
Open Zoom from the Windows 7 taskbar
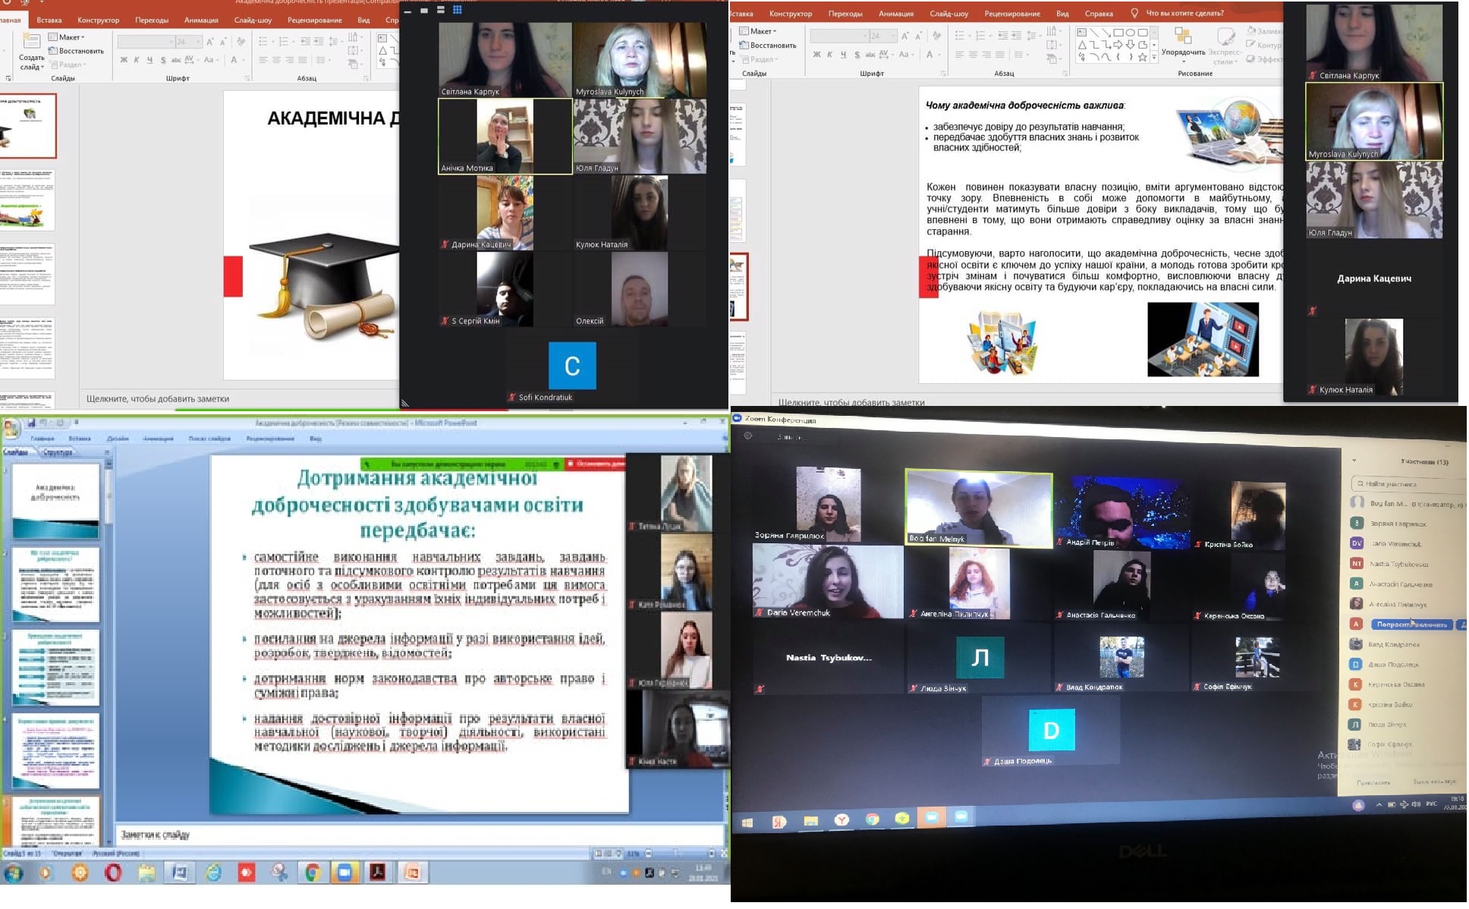pos(344,873)
